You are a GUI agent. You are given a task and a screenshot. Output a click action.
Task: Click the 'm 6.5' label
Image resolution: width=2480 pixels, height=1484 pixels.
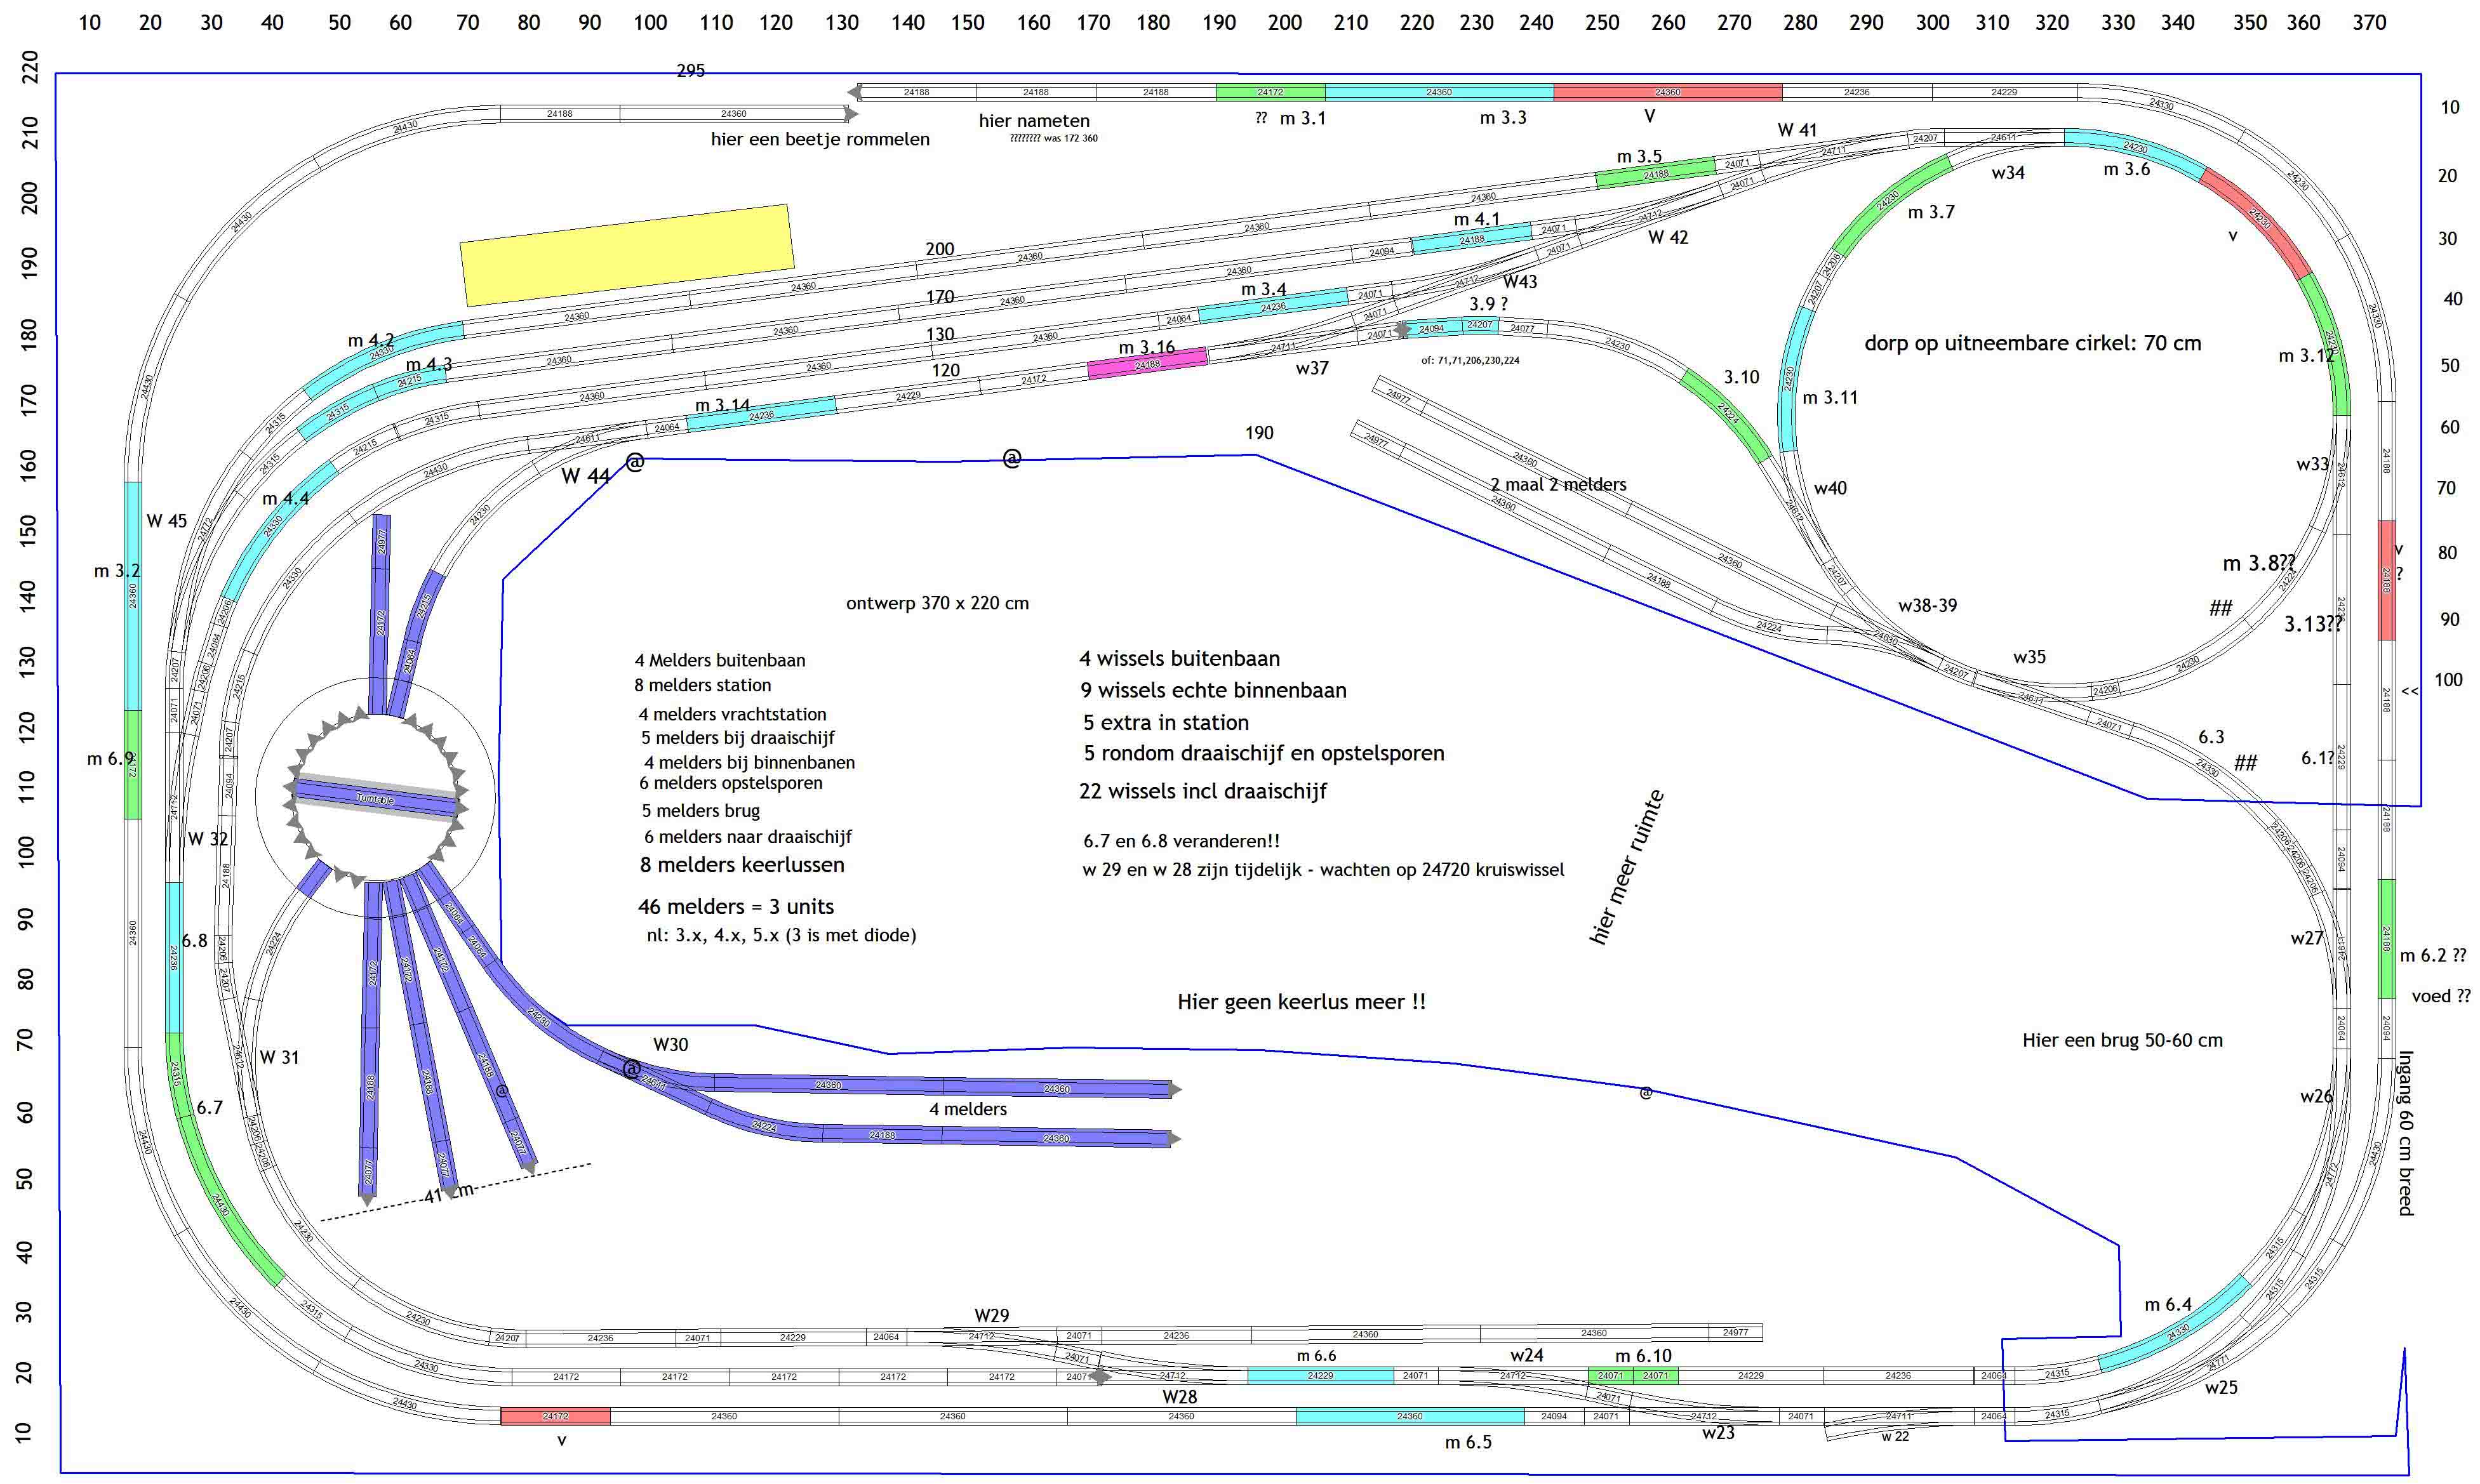pos(1468,1442)
